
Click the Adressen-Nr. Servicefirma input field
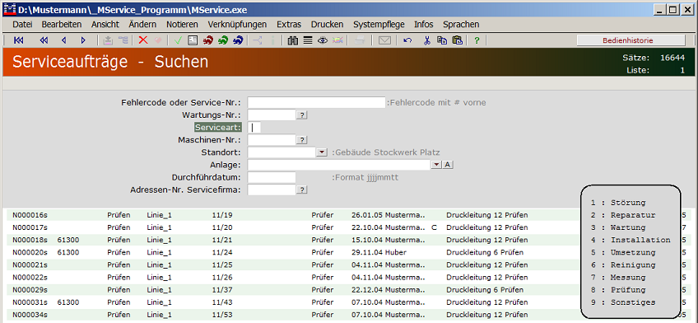tap(272, 190)
